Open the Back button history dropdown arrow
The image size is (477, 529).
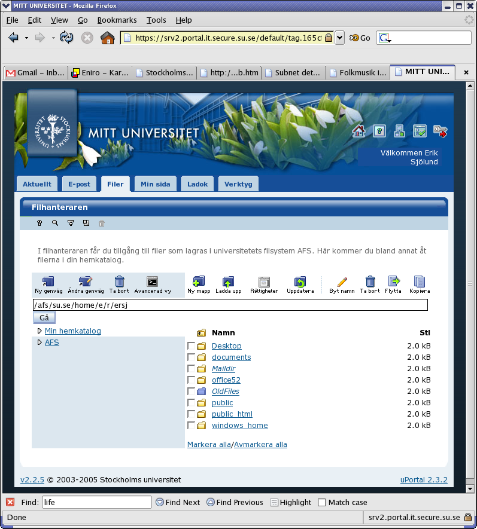[26, 38]
